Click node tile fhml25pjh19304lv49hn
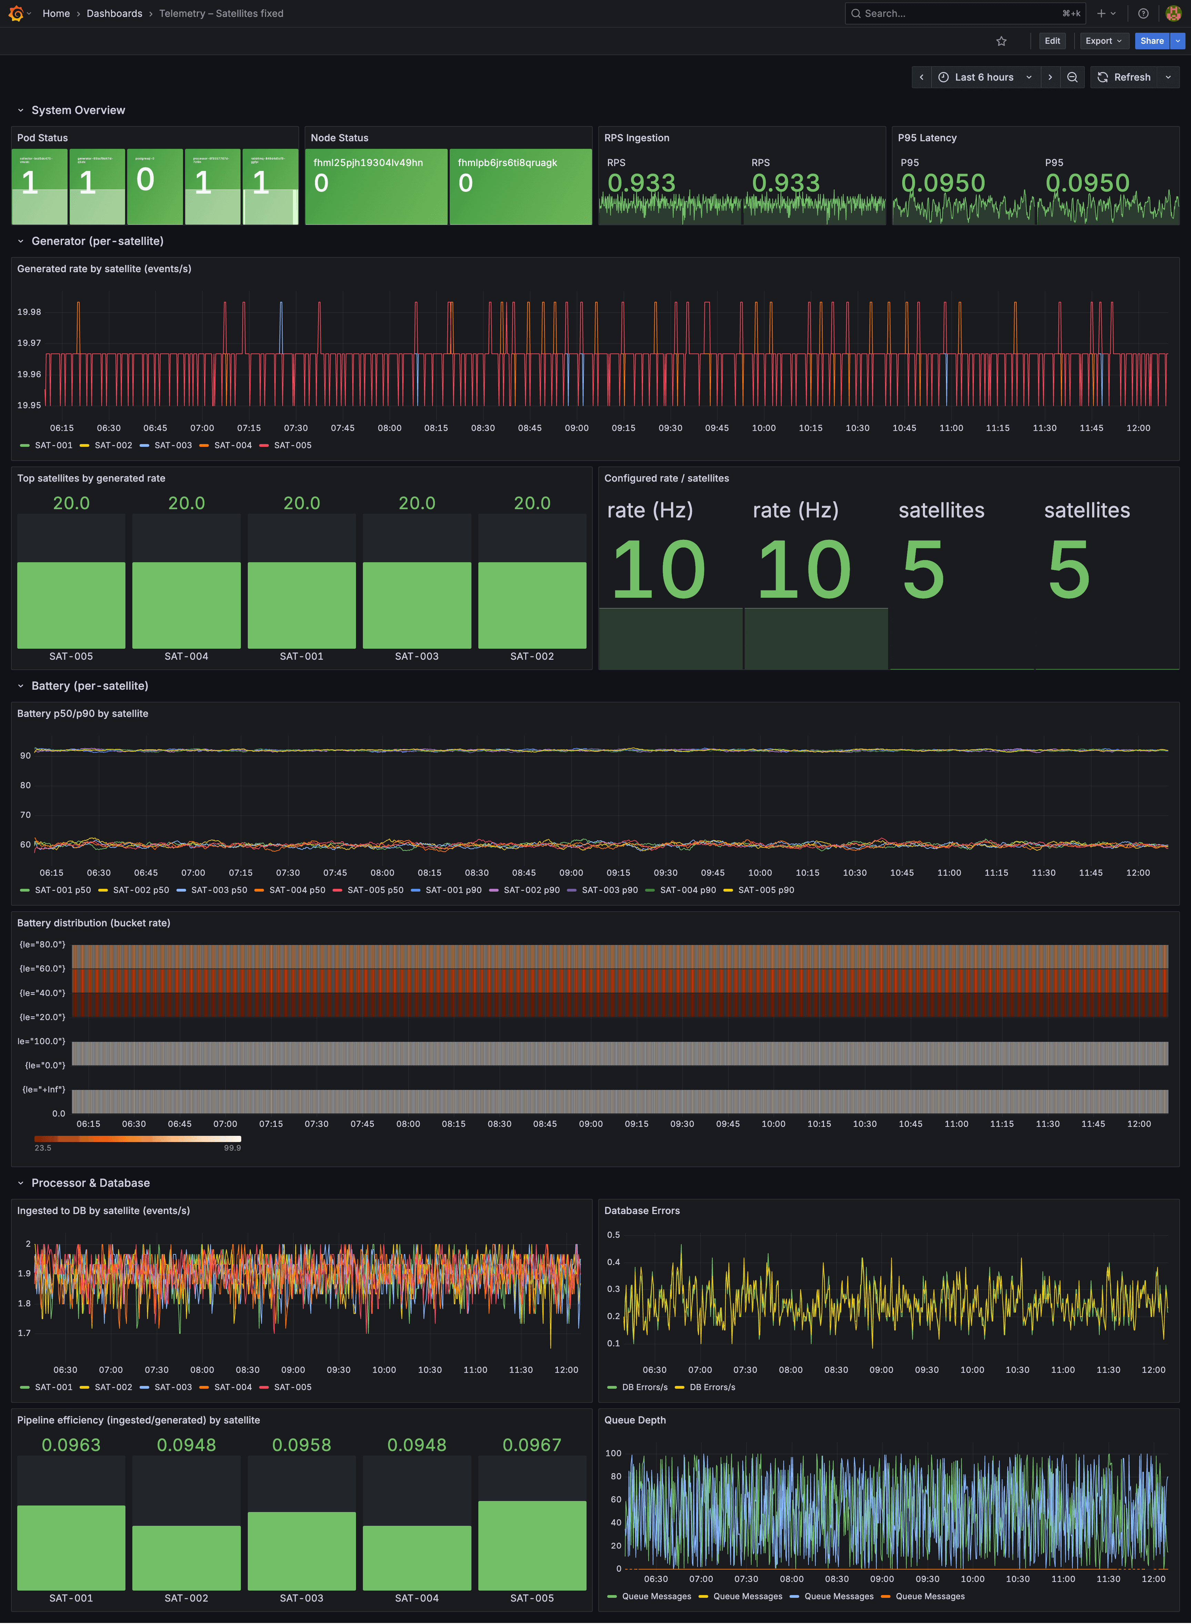 (376, 187)
